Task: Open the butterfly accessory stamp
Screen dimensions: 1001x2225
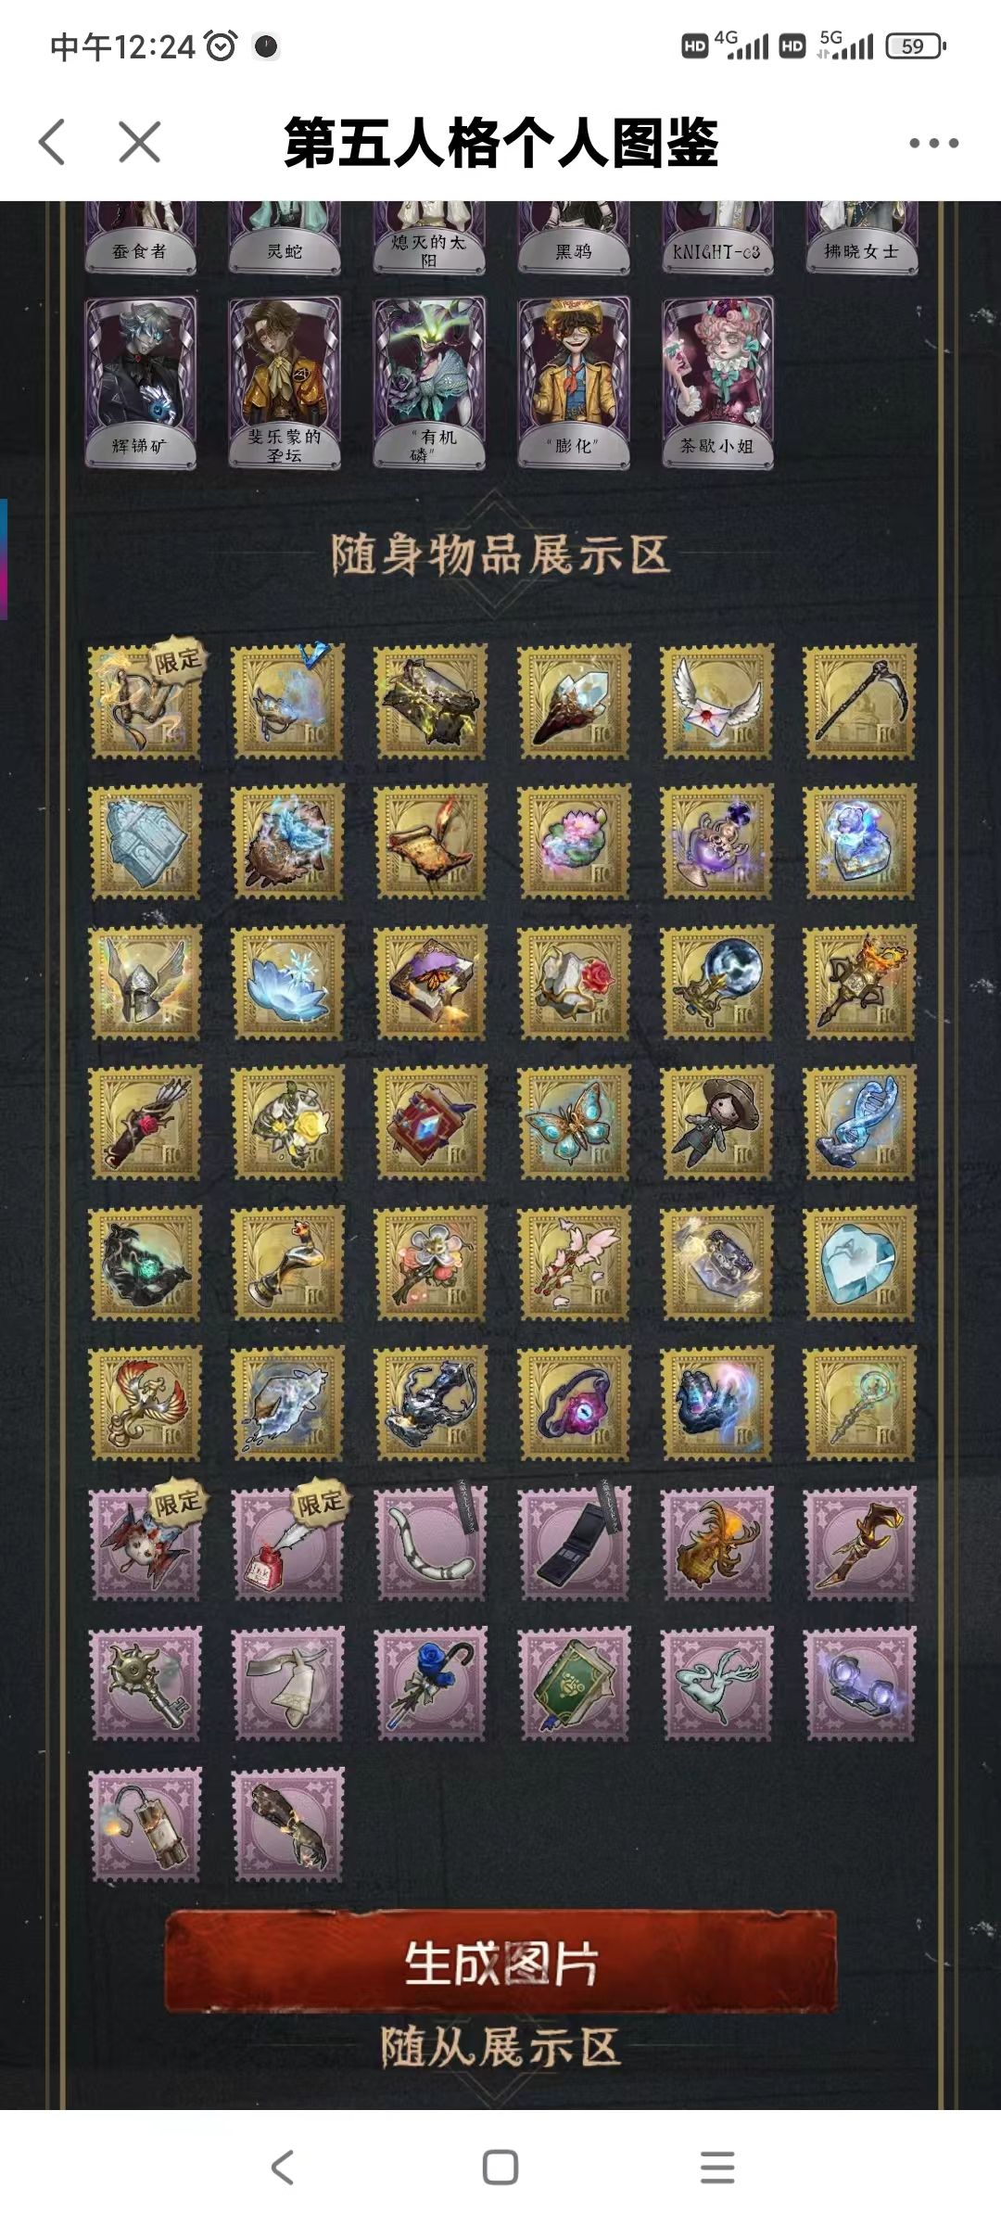Action: tap(574, 1123)
